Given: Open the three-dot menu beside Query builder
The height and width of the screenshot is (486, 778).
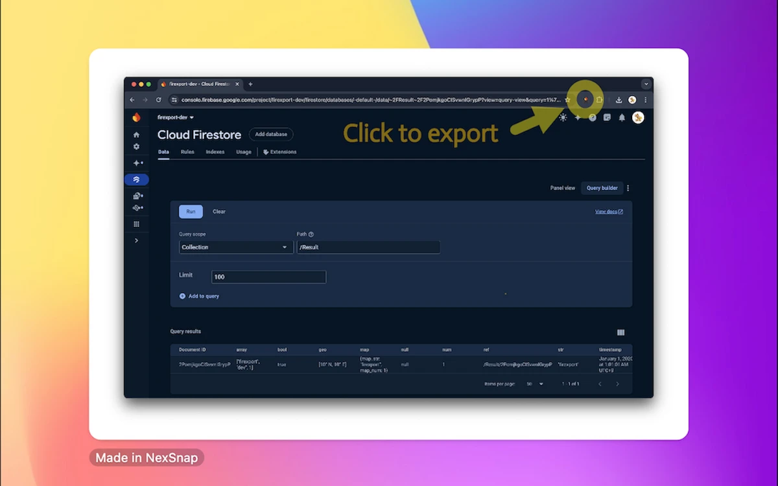Looking at the screenshot, I should click(x=628, y=188).
